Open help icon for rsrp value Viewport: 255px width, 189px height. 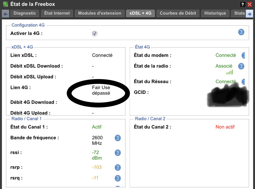118,167
